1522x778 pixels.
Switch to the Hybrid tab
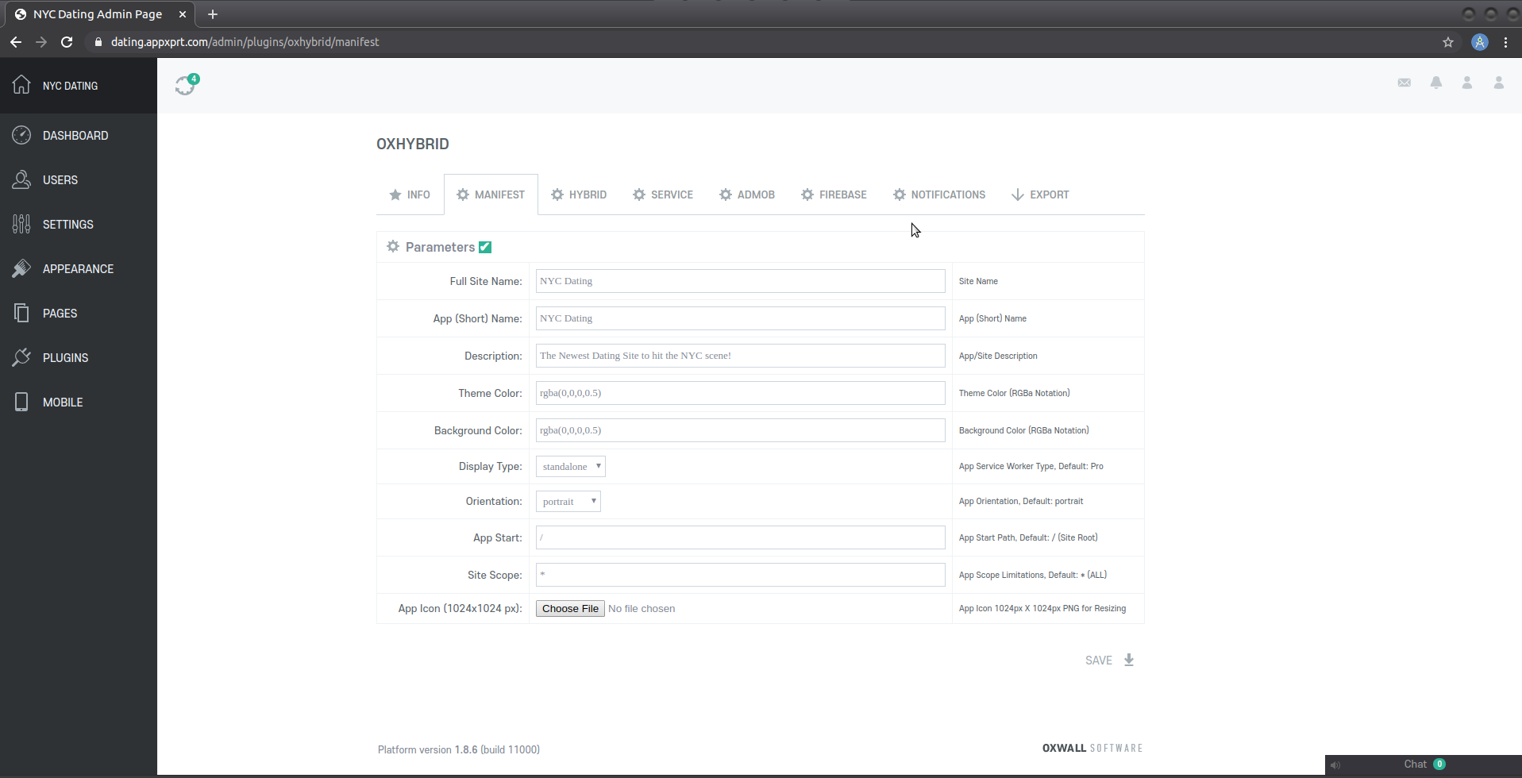(579, 194)
